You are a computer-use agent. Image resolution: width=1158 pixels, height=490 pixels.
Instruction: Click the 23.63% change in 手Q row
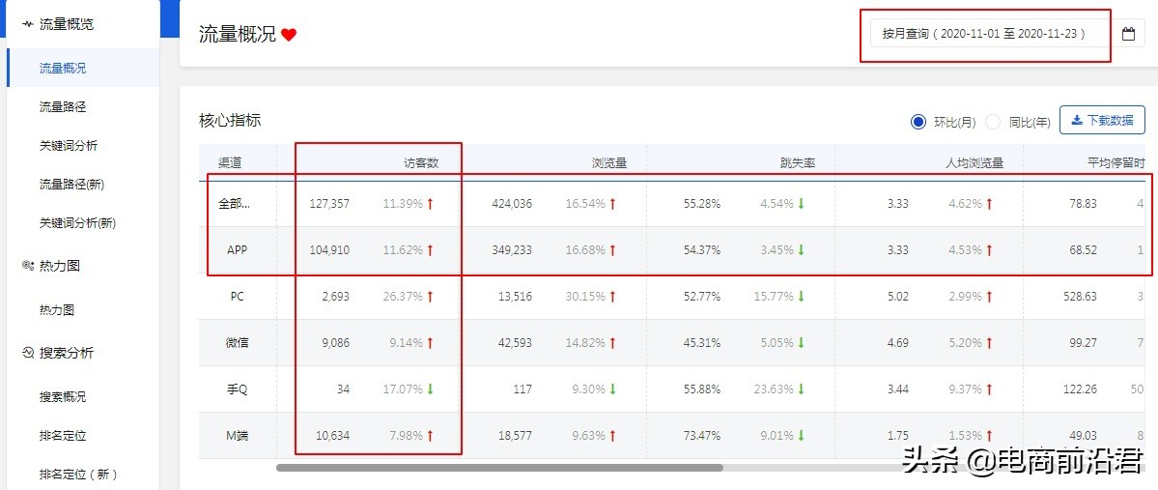coord(774,389)
